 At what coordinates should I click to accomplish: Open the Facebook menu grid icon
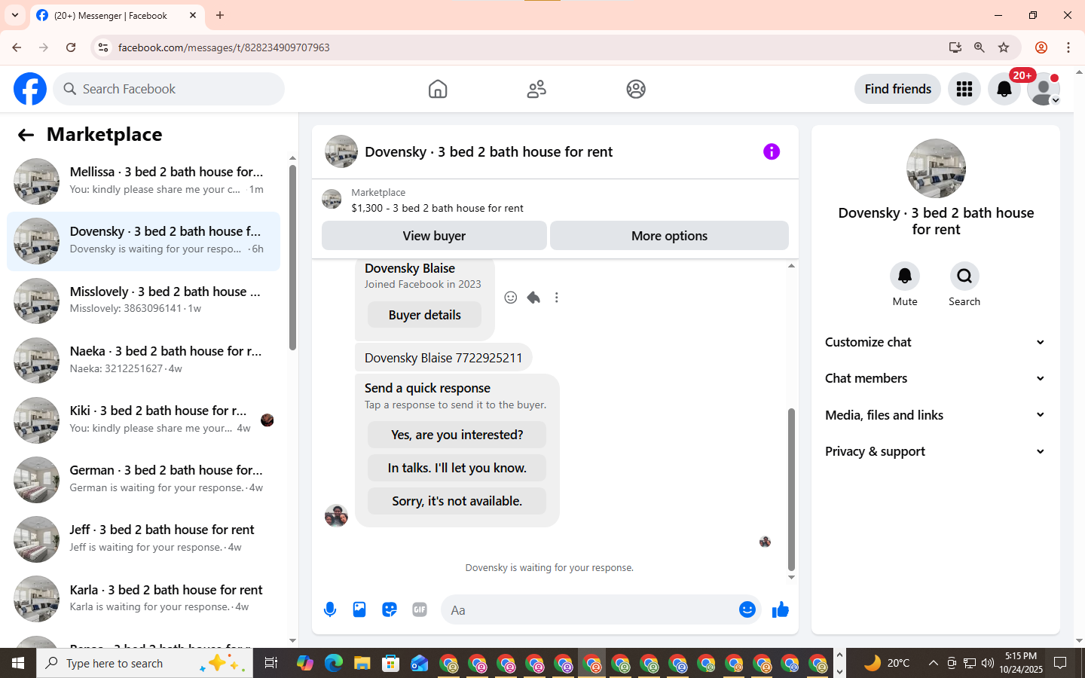pos(964,89)
